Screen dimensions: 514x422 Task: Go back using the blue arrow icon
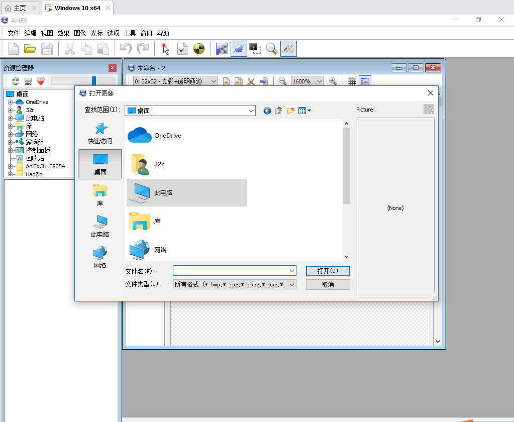coord(267,111)
